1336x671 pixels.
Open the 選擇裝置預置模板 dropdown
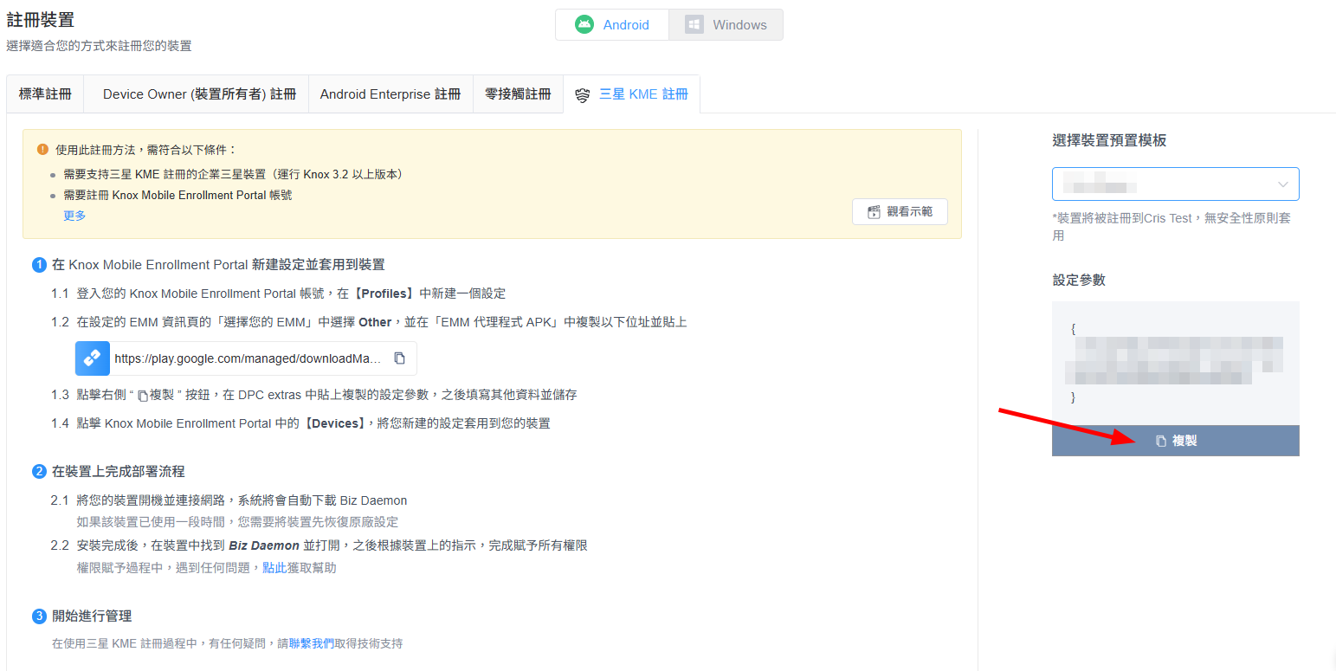coord(1175,184)
